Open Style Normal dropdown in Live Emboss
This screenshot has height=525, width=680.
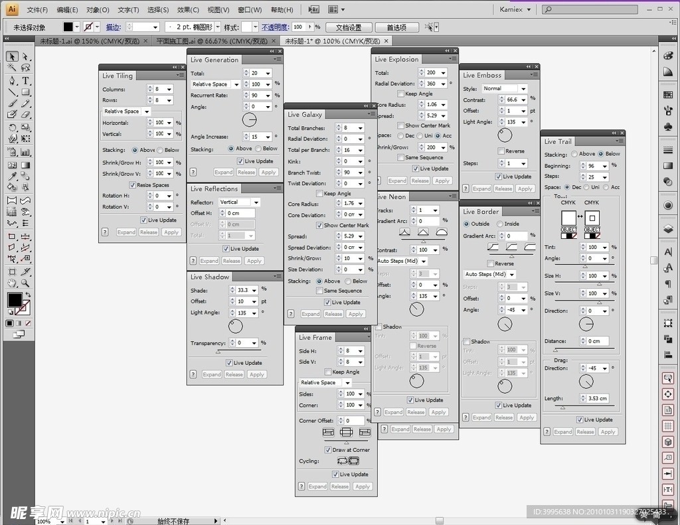click(523, 89)
